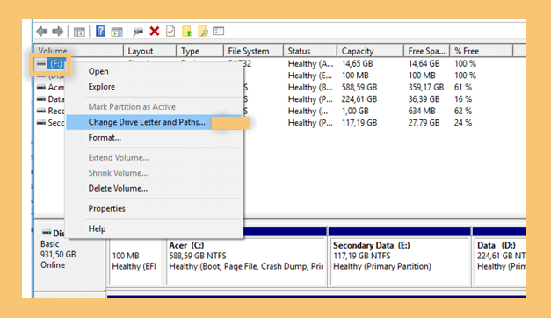
Task: Select the Secondary Data (E:) partition block
Action: (400, 261)
